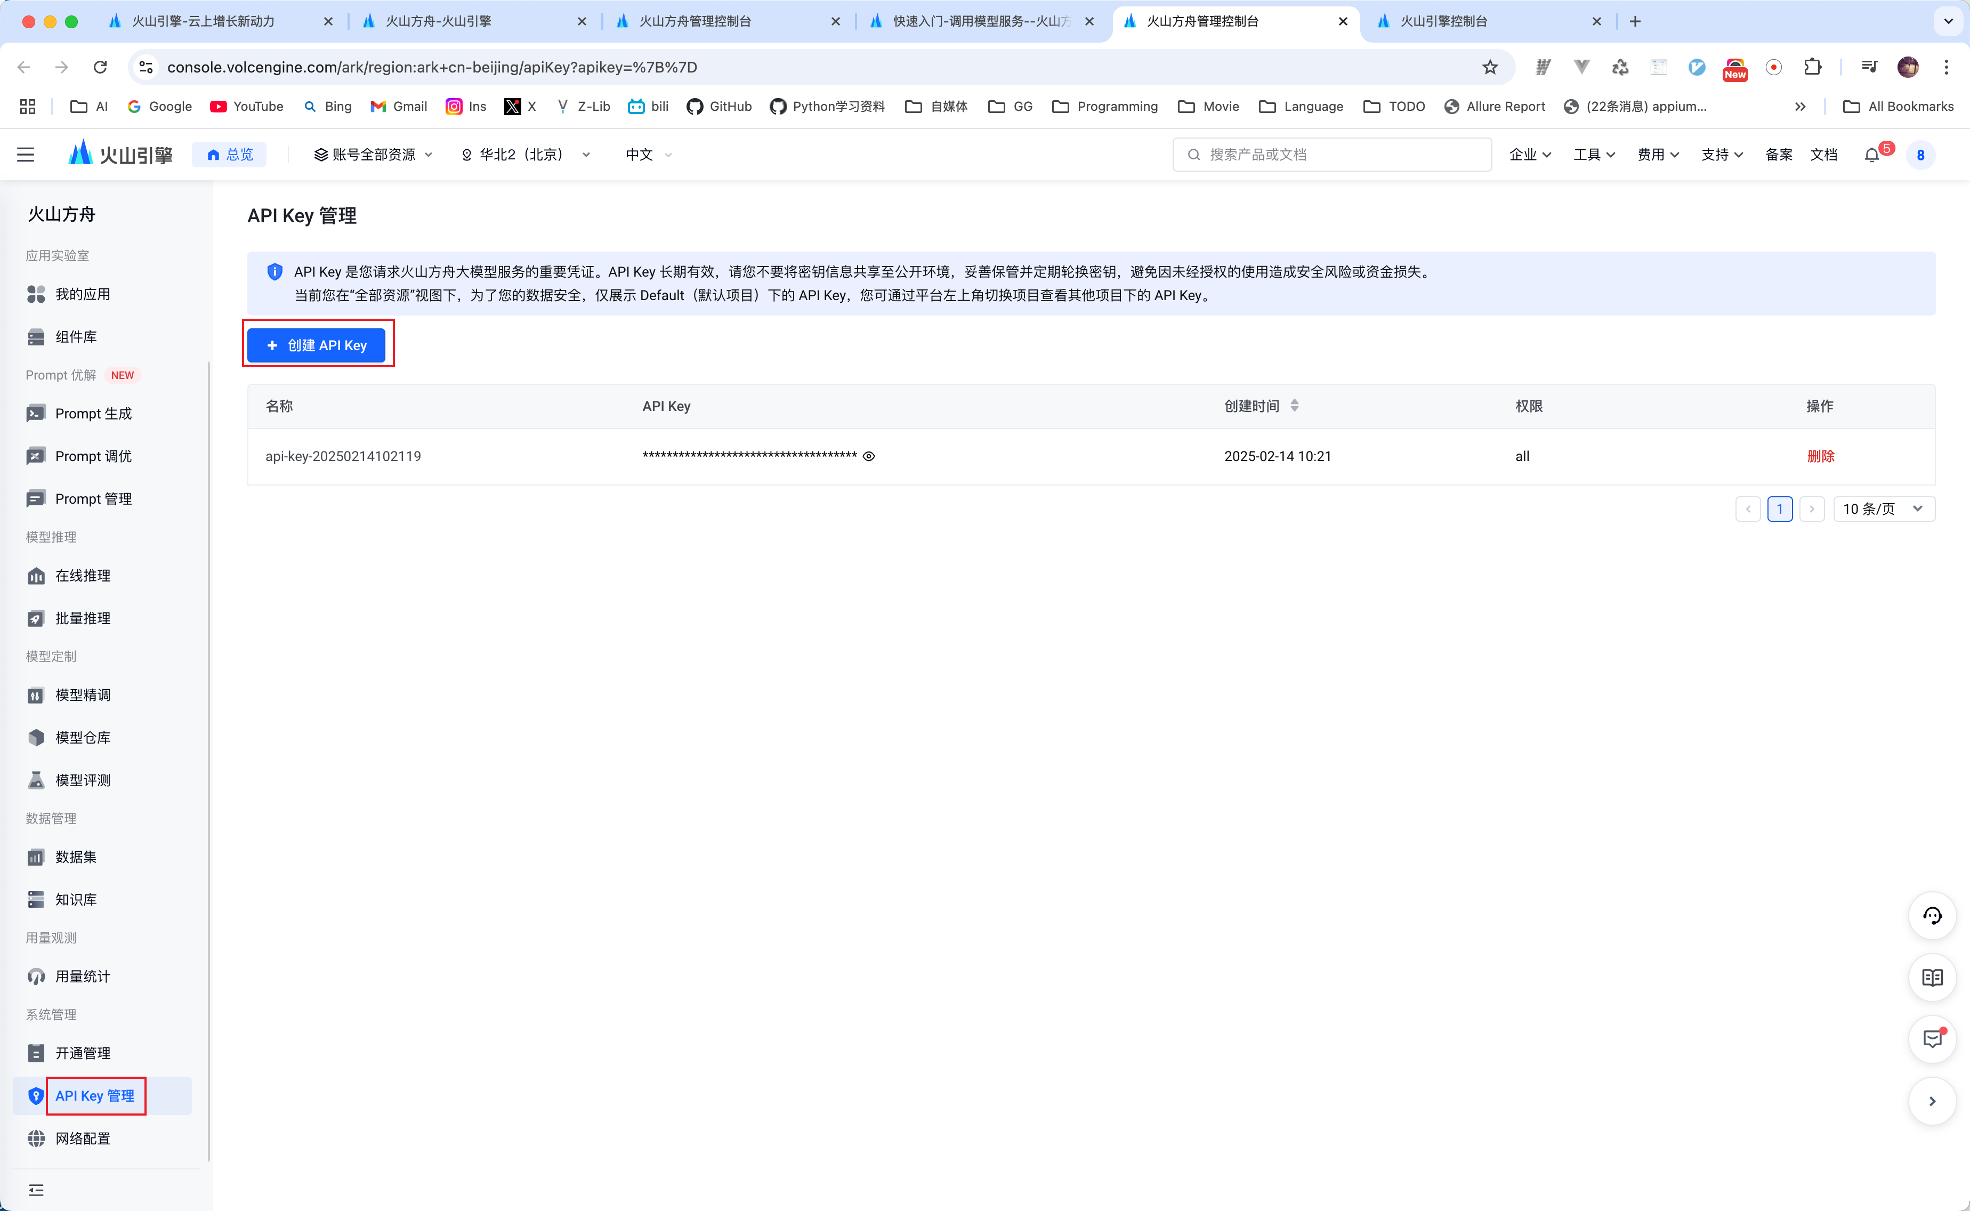Click page number 1 in pagination

click(1779, 508)
